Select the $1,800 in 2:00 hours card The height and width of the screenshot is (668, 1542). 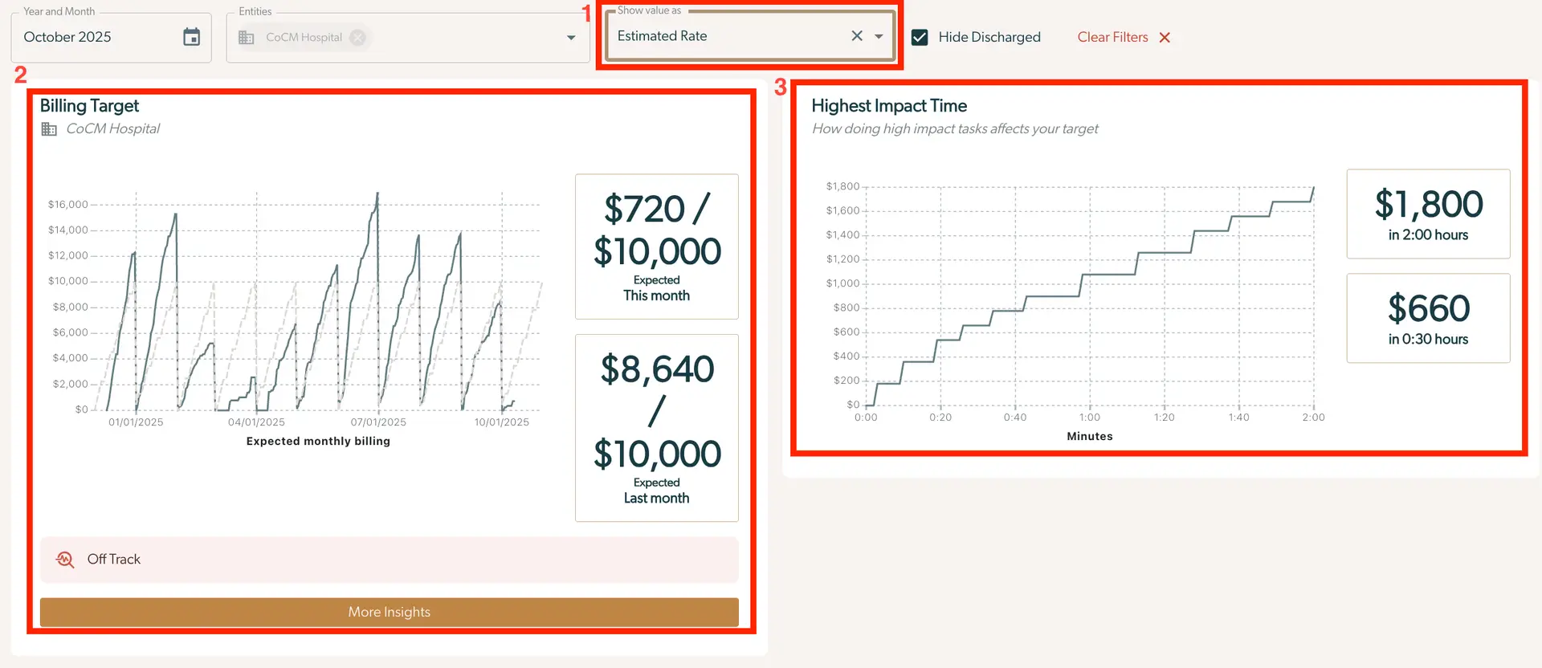pos(1428,214)
